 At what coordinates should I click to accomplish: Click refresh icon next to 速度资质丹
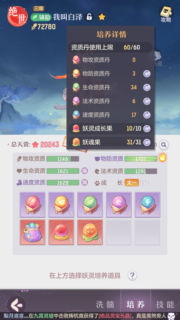pos(147,115)
